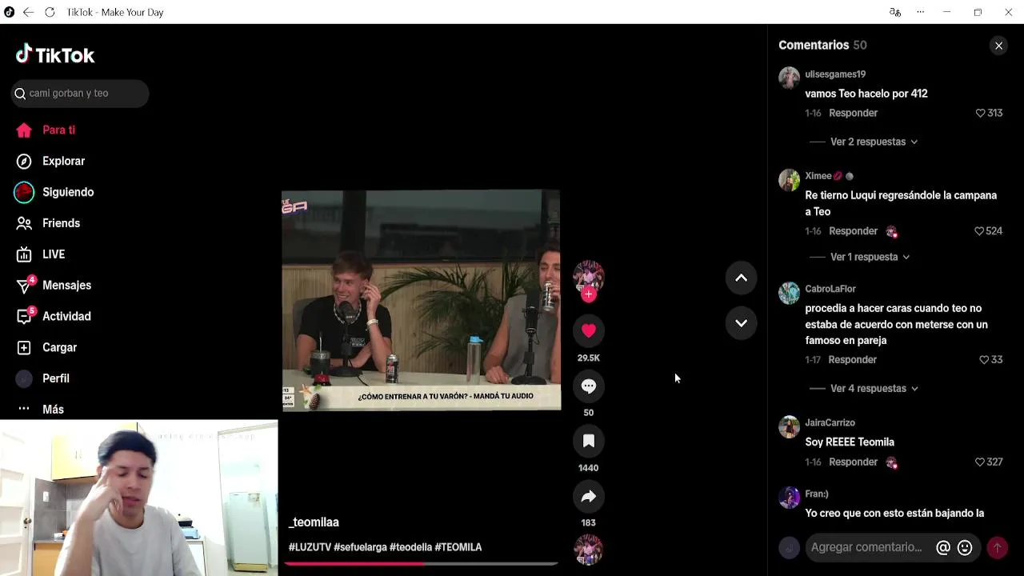Viewport: 1024px width, 576px height.
Task: Reply to JairaCarrizo via Responder
Action: [853, 462]
